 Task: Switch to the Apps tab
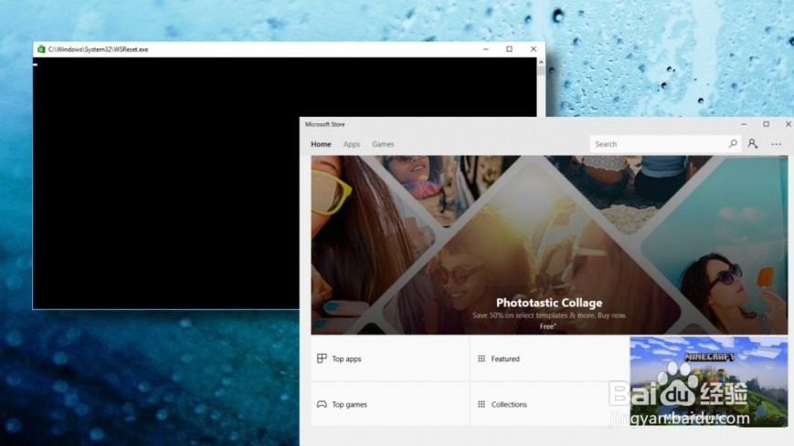pos(352,144)
